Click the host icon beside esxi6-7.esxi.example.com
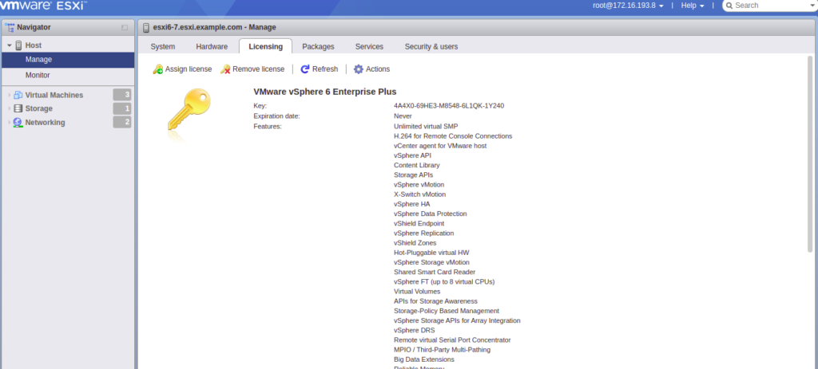Screen dimensions: 818x369 point(146,28)
